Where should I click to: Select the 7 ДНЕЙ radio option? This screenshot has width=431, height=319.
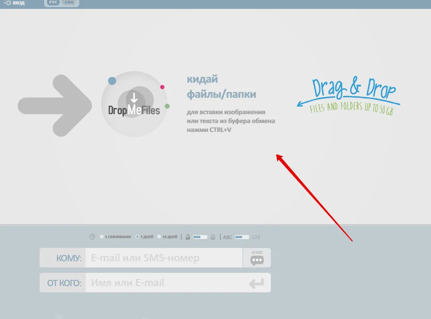pos(137,237)
